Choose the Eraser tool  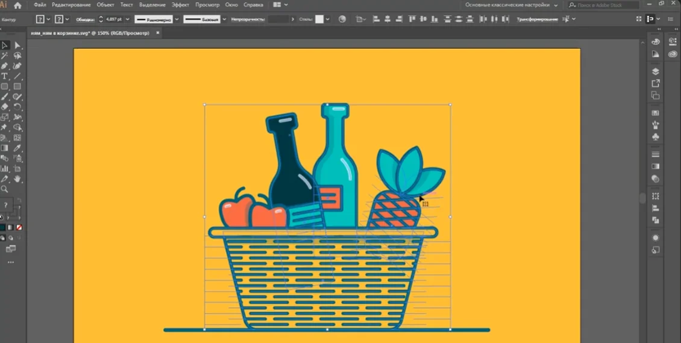[x=4, y=107]
